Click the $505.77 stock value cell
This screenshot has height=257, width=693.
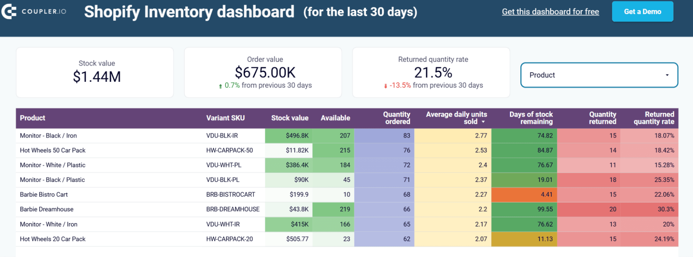click(289, 239)
